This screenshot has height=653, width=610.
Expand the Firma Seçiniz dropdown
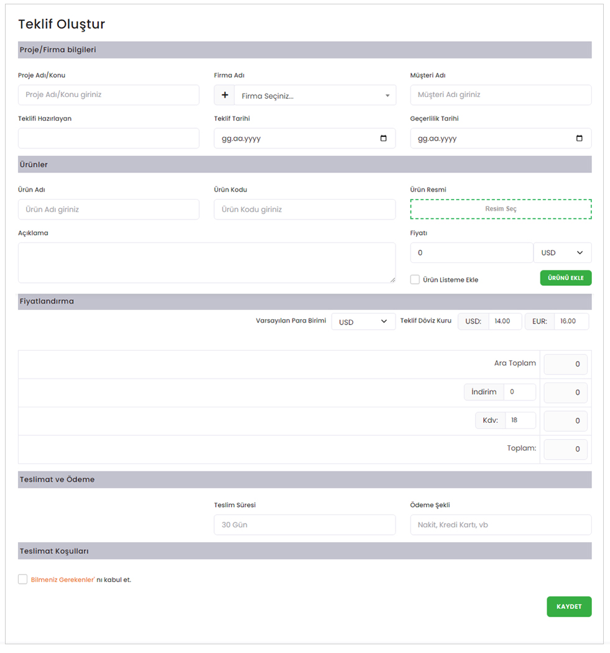click(x=315, y=96)
